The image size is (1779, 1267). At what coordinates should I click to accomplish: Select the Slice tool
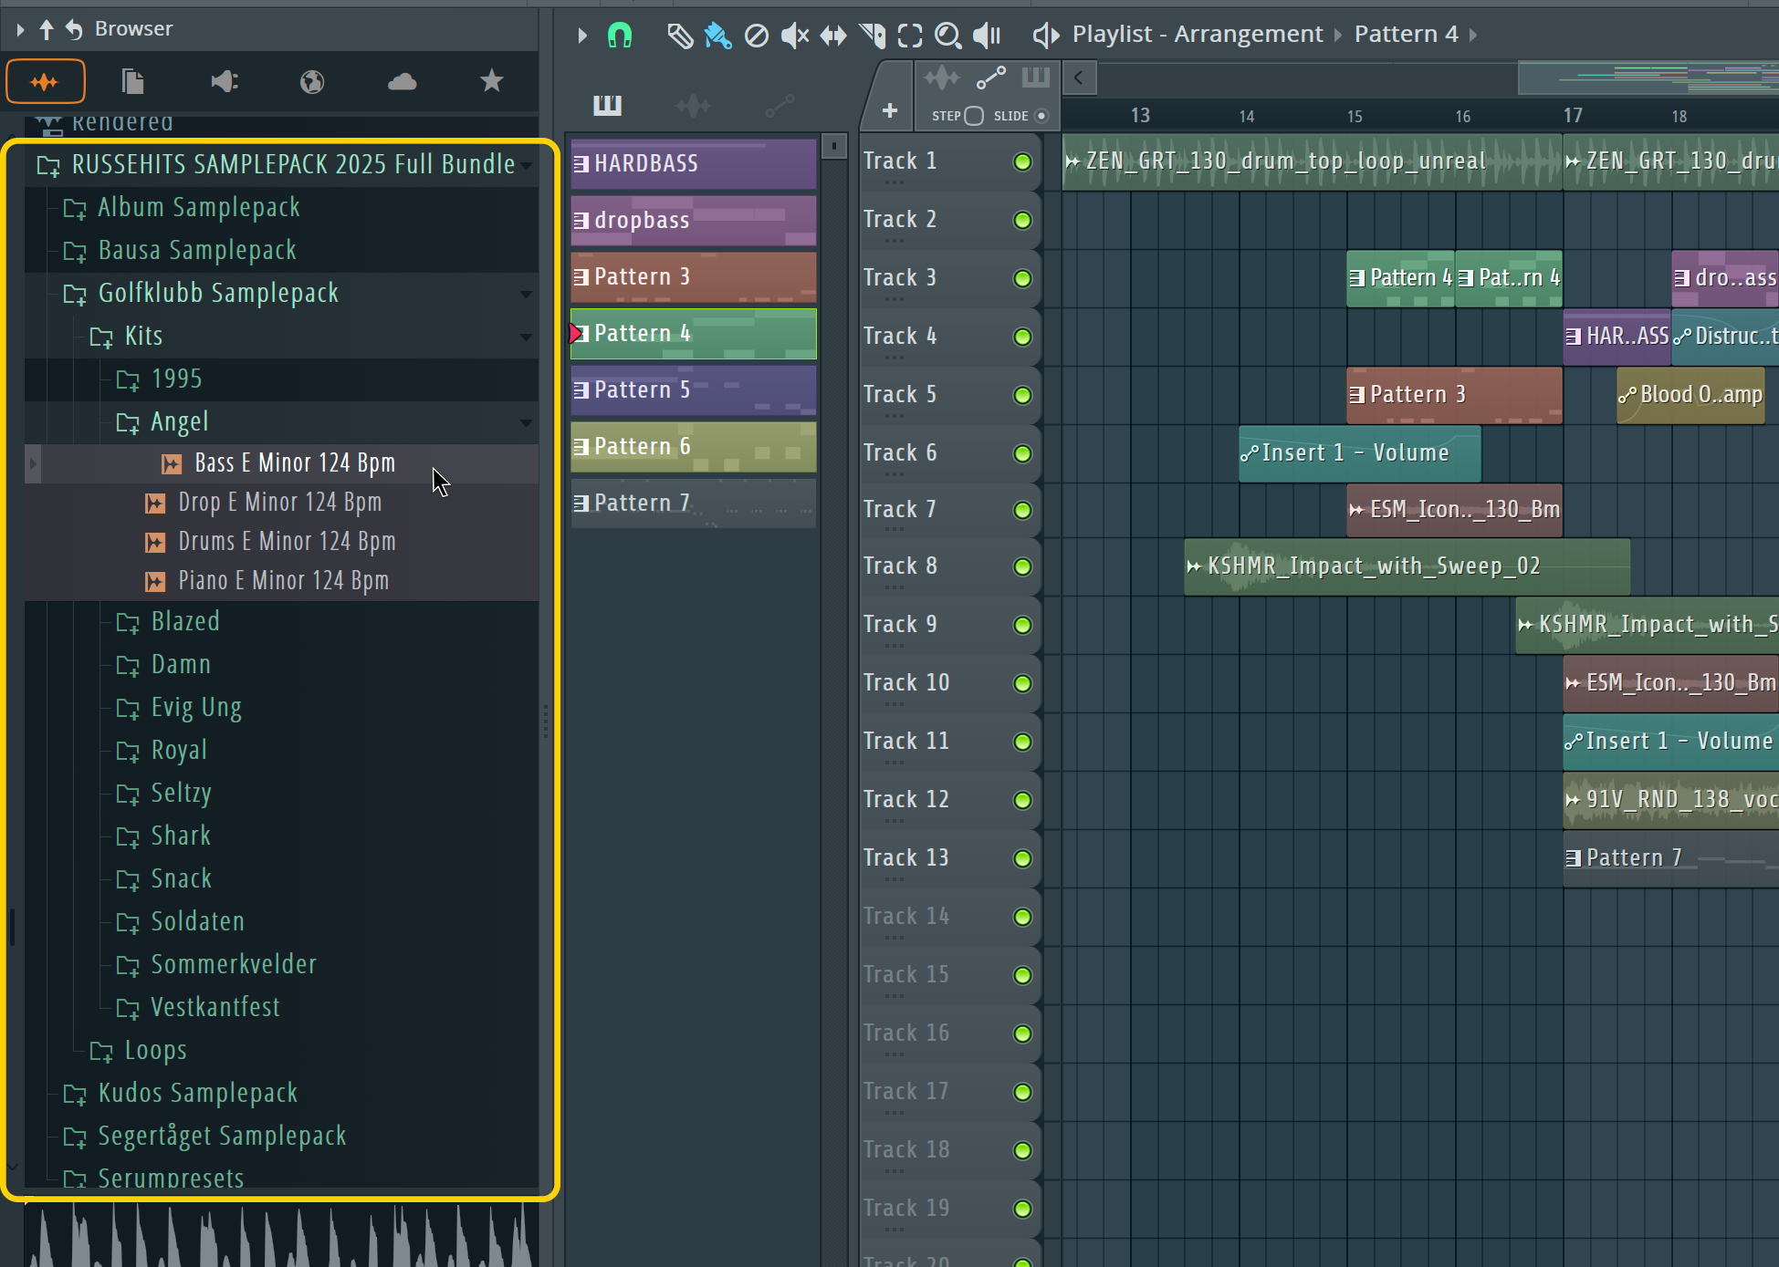pyautogui.click(x=872, y=36)
